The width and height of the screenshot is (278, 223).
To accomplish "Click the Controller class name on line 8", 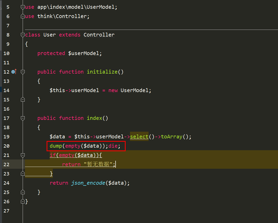I will coord(99,35).
